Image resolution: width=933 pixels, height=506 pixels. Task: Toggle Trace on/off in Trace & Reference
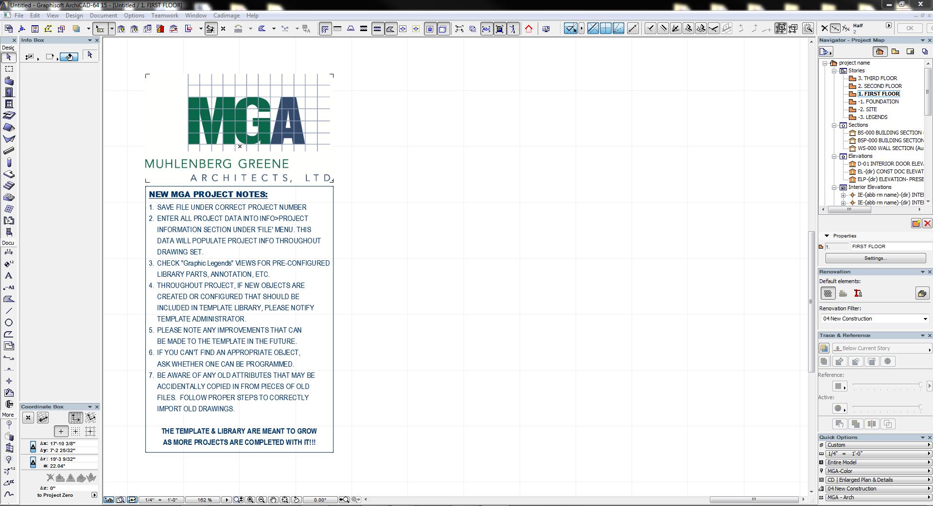[x=824, y=348]
